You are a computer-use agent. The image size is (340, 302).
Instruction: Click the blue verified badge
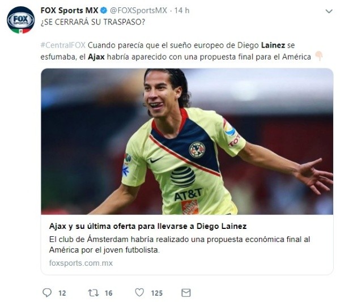pos(104,10)
